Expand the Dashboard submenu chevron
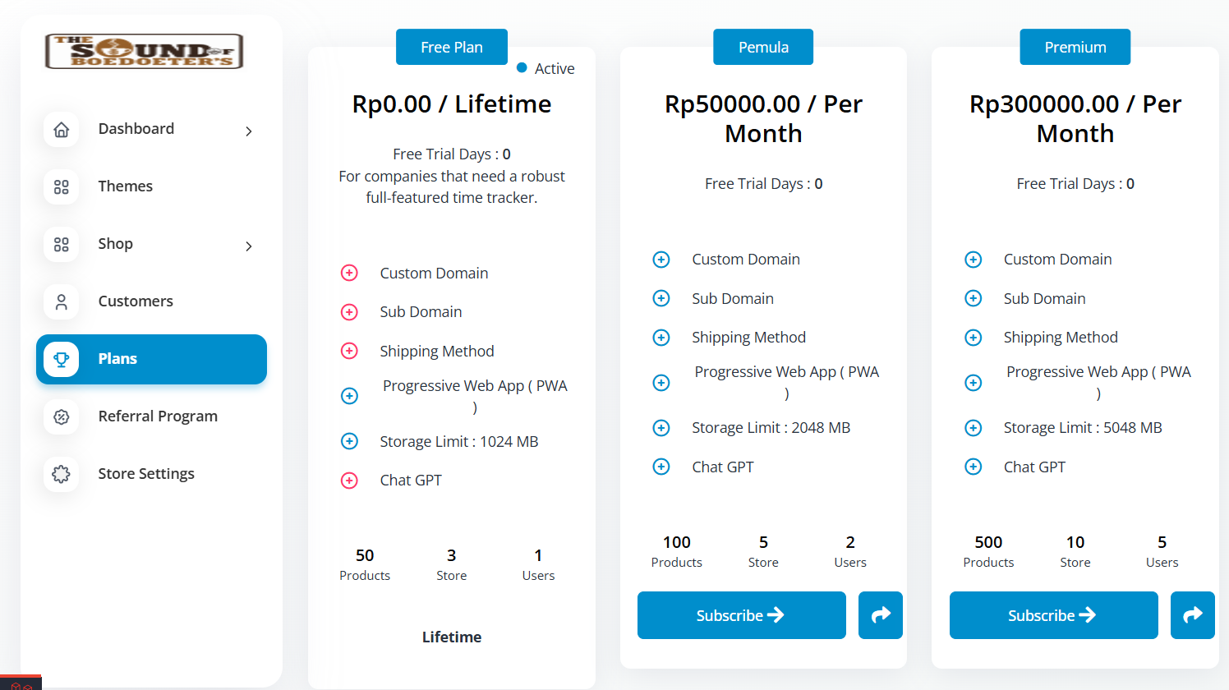The width and height of the screenshot is (1229, 690). coord(248,131)
